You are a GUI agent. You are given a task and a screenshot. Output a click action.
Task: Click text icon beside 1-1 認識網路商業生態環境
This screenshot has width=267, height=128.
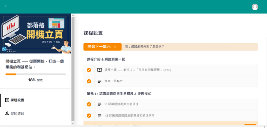pyautogui.click(x=100, y=104)
